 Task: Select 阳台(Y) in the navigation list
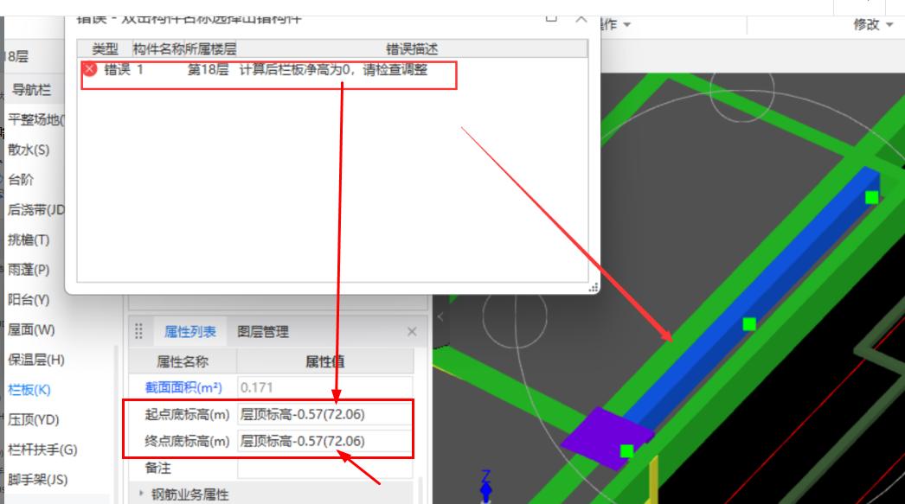(29, 299)
